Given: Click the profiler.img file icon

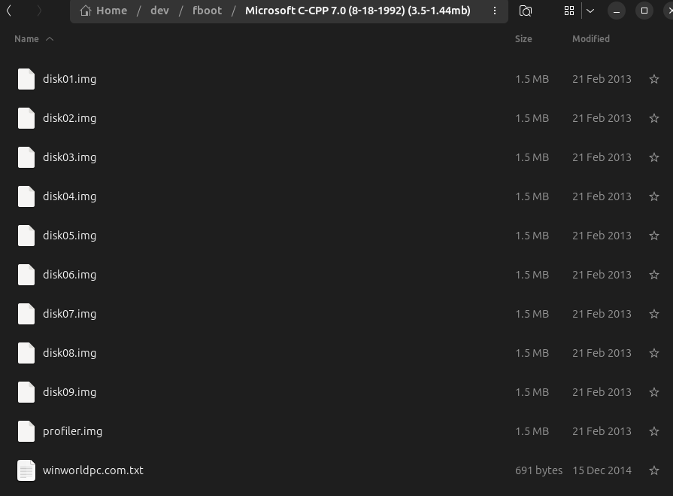Looking at the screenshot, I should [26, 431].
